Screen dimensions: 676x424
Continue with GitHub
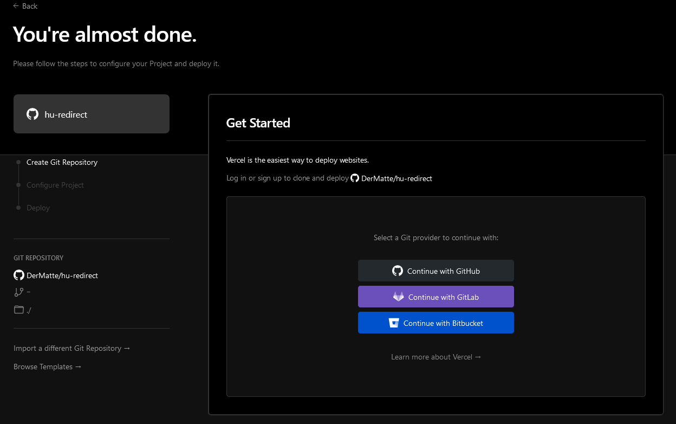coord(436,271)
